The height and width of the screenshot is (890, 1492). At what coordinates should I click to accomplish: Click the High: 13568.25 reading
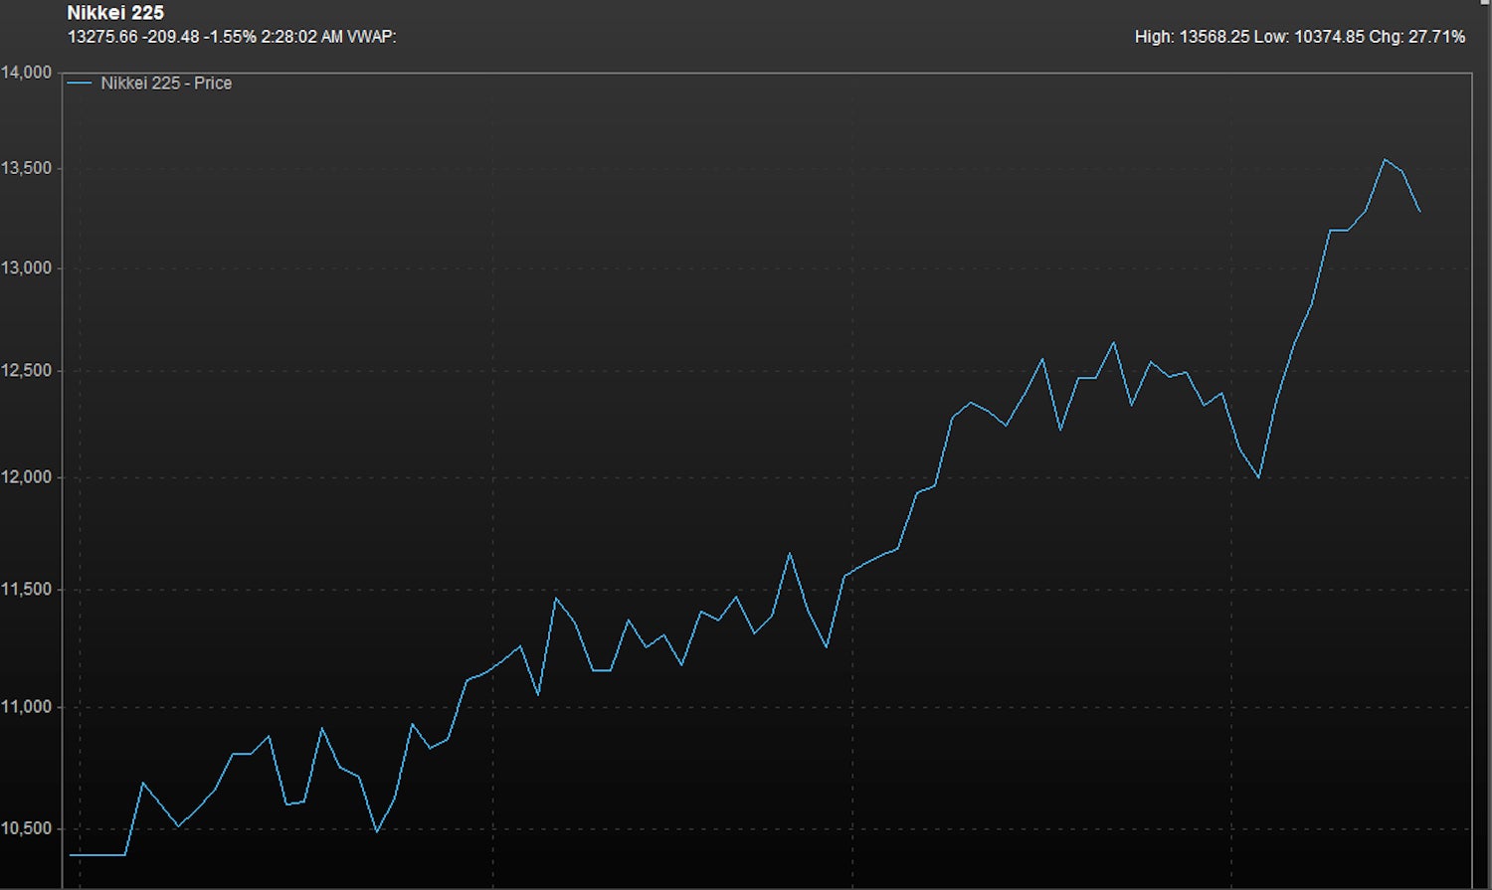click(1192, 37)
